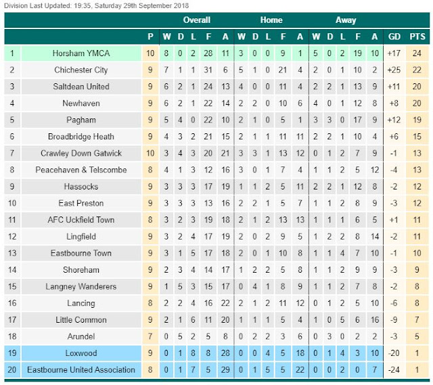
Task: Select Loxwood in the relegation zone
Action: (x=81, y=353)
